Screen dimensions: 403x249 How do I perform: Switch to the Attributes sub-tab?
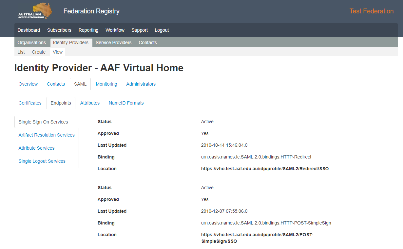point(90,103)
